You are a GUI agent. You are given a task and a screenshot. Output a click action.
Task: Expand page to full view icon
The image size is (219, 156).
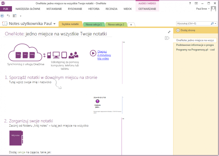coord(169,32)
